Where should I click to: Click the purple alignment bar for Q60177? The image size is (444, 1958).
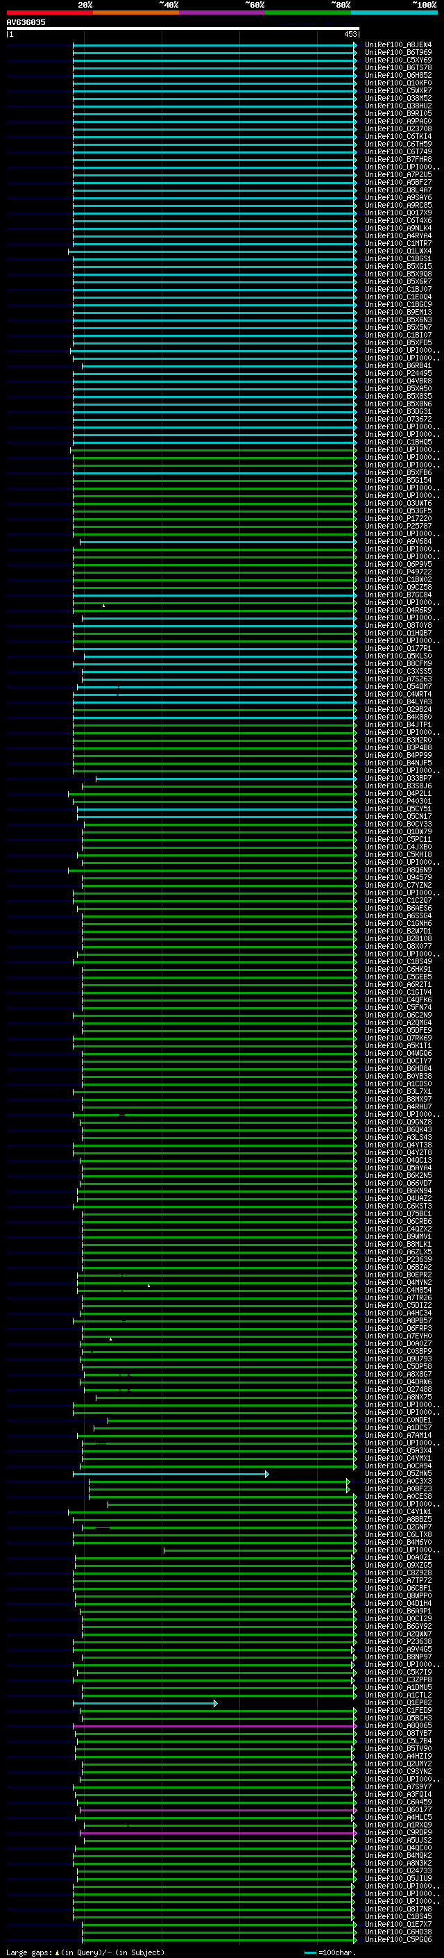219,1811
